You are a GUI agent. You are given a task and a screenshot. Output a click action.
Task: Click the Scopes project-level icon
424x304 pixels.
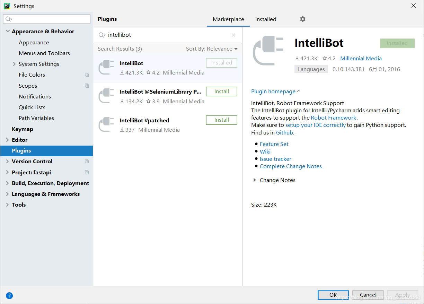87,86
